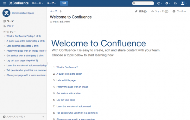Click the ページ ツリー heading
Screen dimensions: 190x120
9,32
